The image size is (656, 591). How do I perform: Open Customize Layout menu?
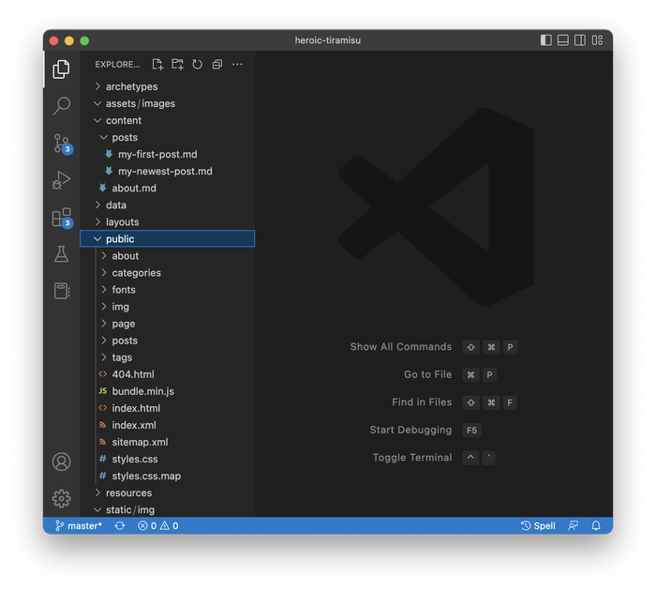[x=597, y=40]
